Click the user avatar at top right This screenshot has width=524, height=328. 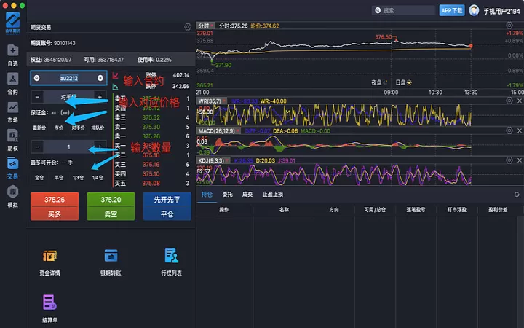474,10
